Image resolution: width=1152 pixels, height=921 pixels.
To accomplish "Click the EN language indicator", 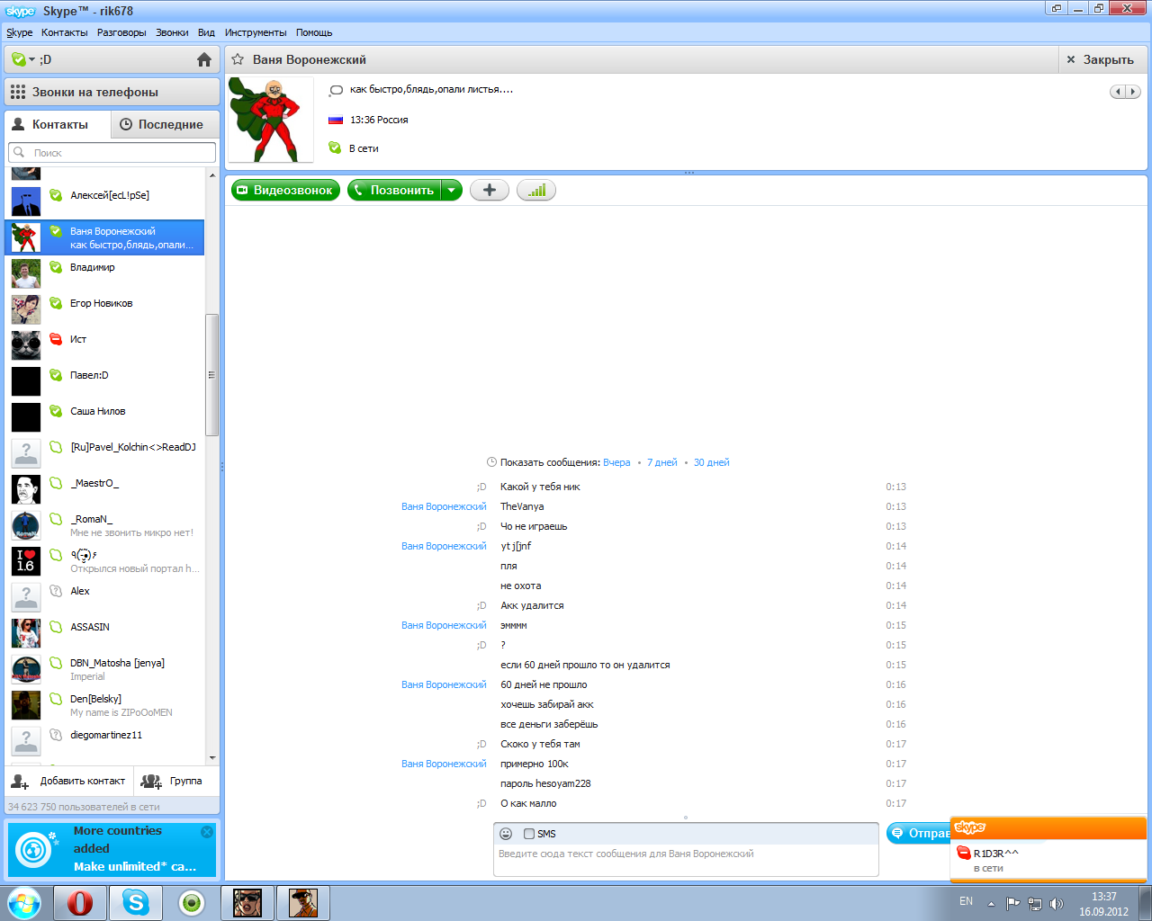I will (966, 901).
